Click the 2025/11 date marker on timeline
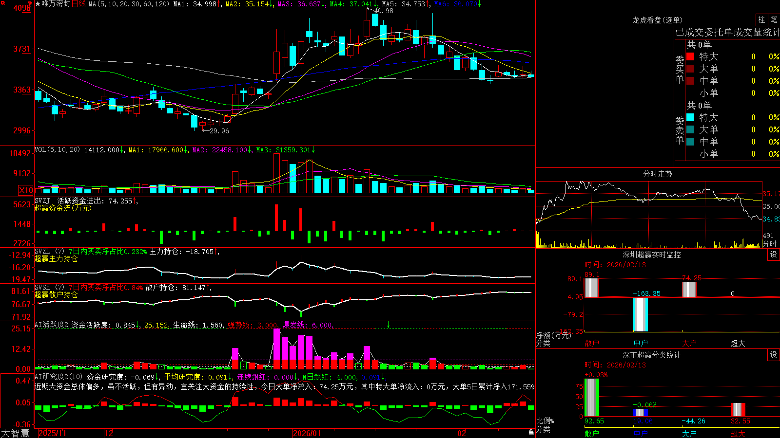Screen dimensions: 780x438 coord(52,433)
